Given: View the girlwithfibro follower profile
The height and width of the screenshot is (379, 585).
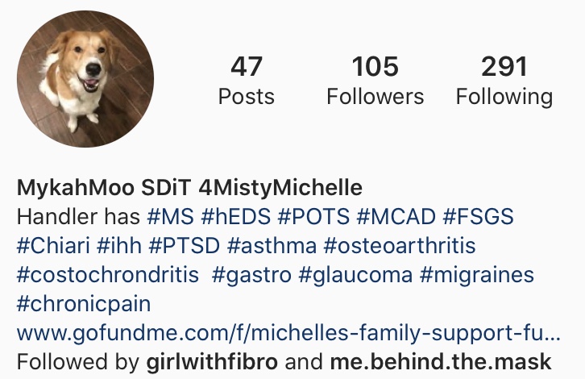Looking at the screenshot, I should coord(212,362).
